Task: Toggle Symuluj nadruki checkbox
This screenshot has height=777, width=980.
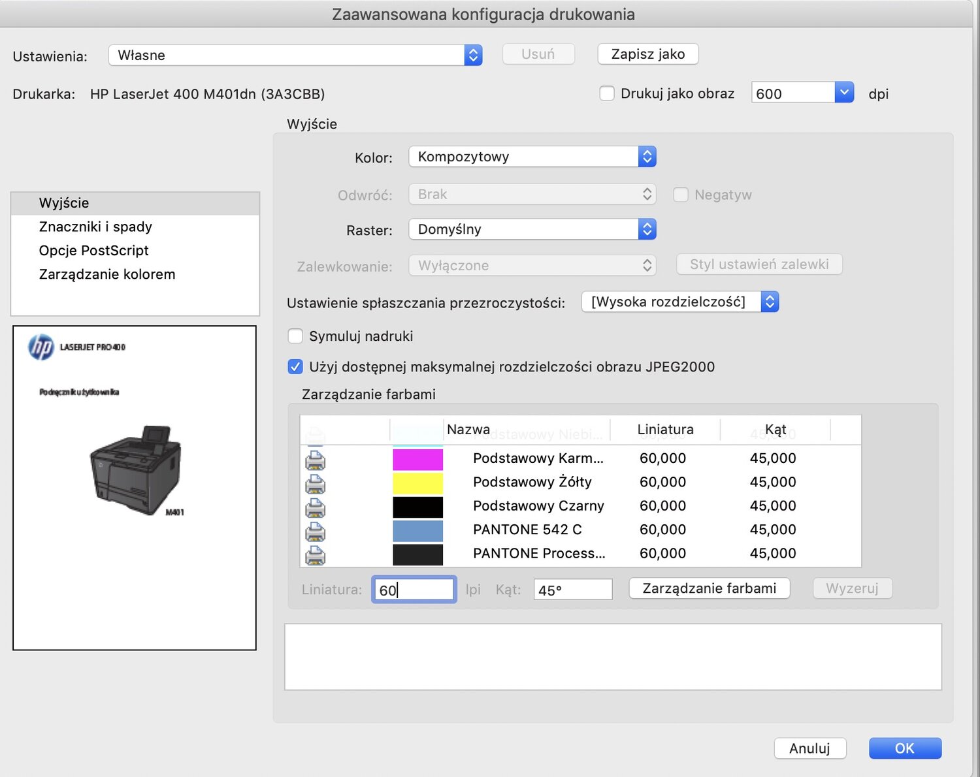Action: (x=295, y=336)
